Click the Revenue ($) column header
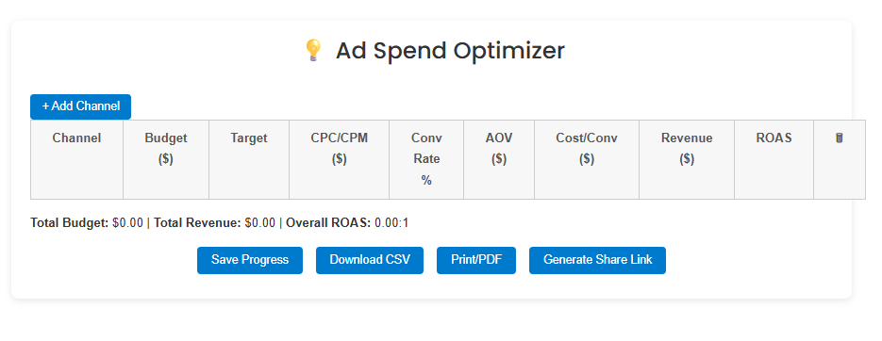This screenshot has width=882, height=341. tap(687, 159)
